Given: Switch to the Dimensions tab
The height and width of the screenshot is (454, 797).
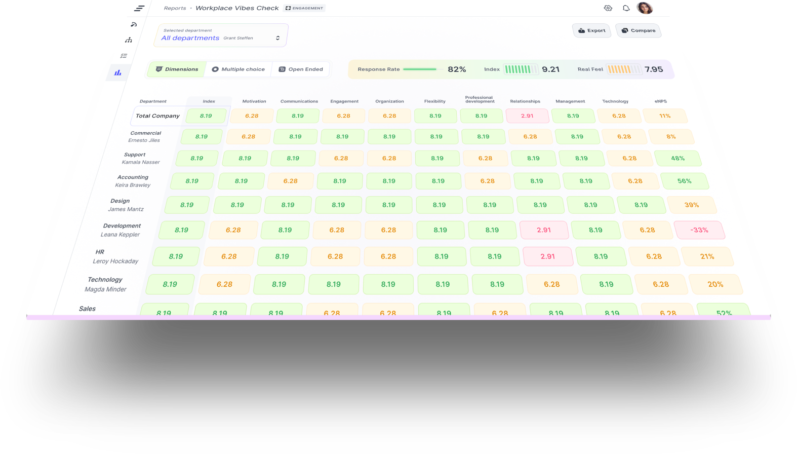Looking at the screenshot, I should tap(177, 69).
